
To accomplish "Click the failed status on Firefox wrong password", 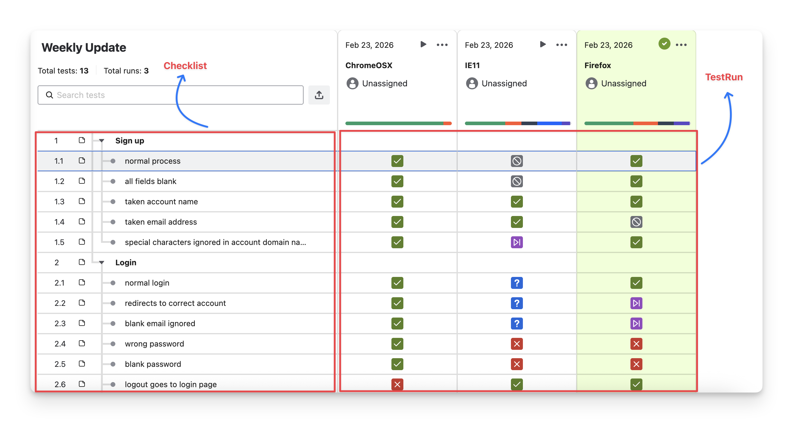I will coord(636,344).
